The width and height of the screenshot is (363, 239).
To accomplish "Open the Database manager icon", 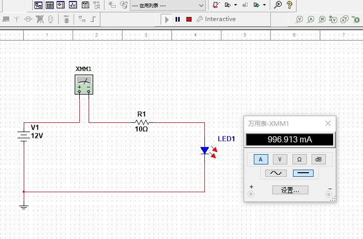I will tap(124, 5).
